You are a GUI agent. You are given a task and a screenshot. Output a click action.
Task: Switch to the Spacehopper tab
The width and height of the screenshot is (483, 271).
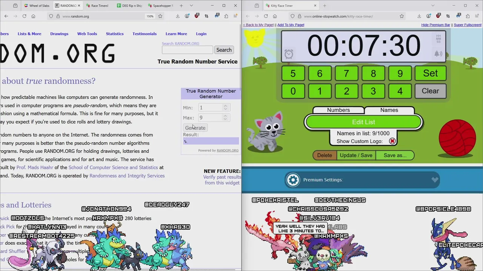pyautogui.click(x=160, y=6)
